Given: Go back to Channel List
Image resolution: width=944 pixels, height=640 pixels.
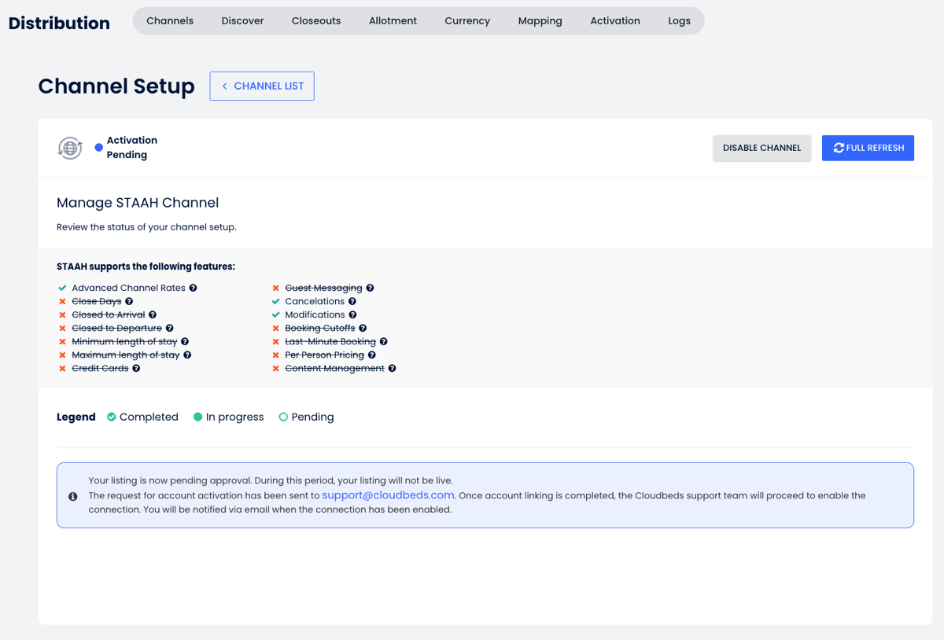Looking at the screenshot, I should pyautogui.click(x=262, y=86).
